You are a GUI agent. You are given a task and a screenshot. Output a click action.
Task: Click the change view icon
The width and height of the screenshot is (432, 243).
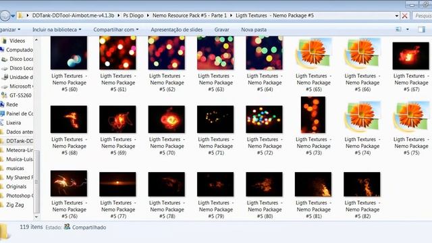398,29
